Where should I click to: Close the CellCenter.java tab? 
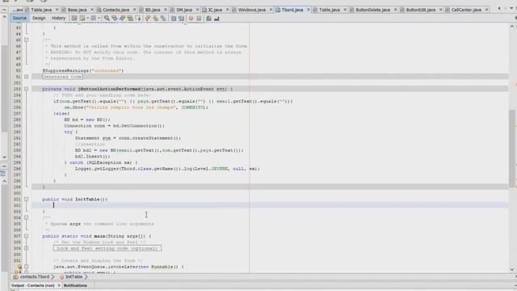click(486, 10)
